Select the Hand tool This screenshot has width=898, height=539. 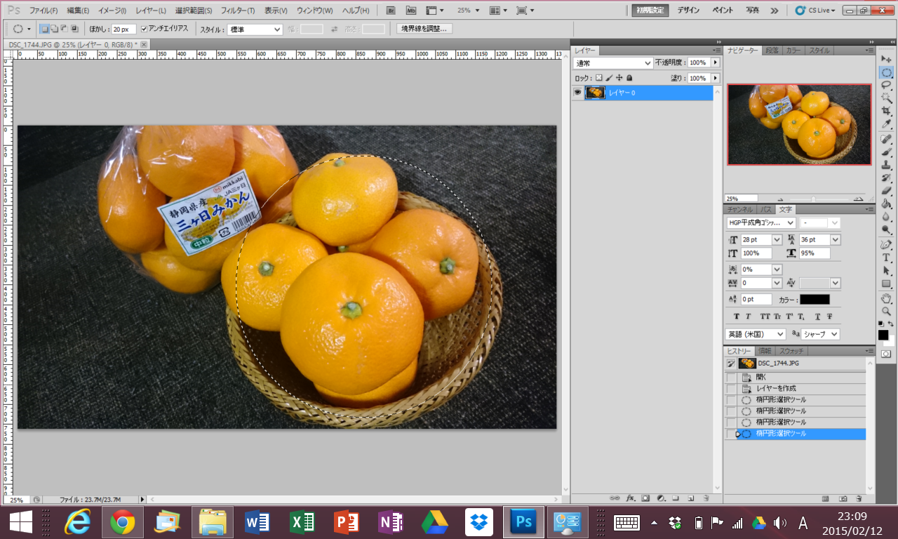tap(886, 298)
